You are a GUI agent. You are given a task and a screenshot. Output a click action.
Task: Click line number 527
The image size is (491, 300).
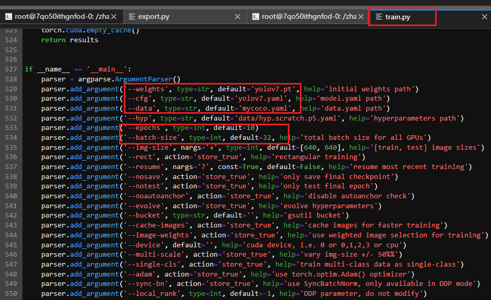pos(11,69)
